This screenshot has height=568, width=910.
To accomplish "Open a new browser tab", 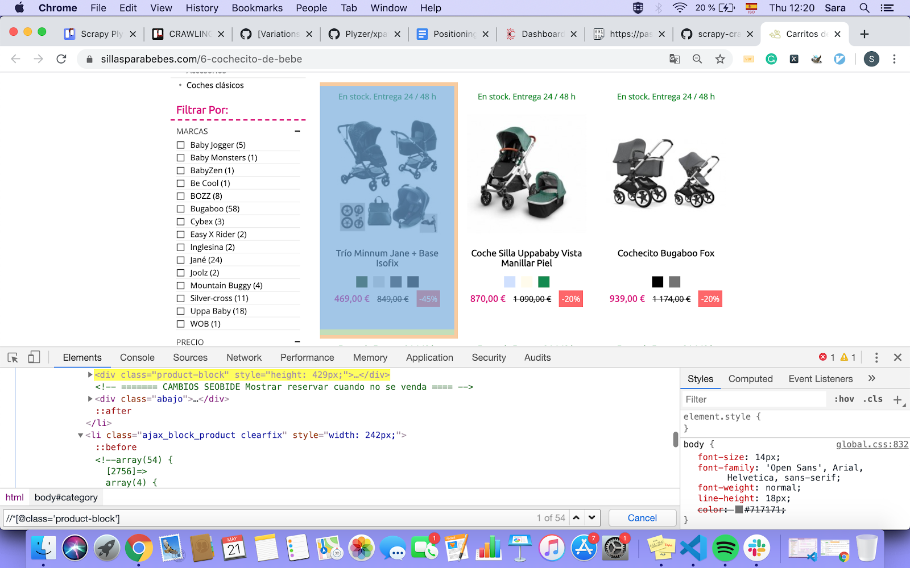I will pos(864,34).
